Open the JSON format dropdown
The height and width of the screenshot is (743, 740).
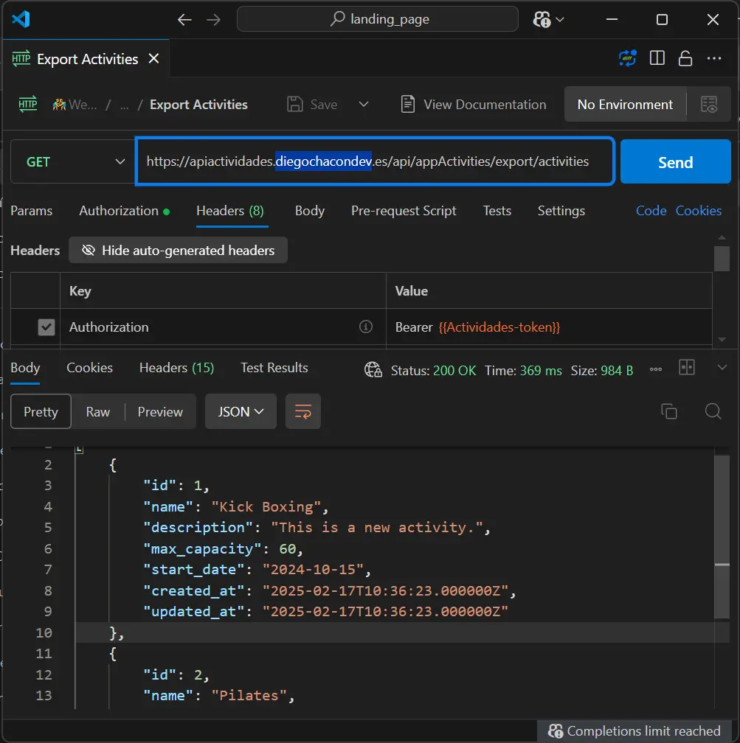(241, 412)
